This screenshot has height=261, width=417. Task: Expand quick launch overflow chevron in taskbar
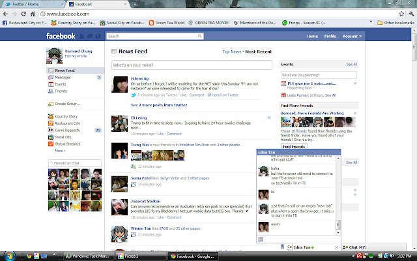tap(54, 254)
